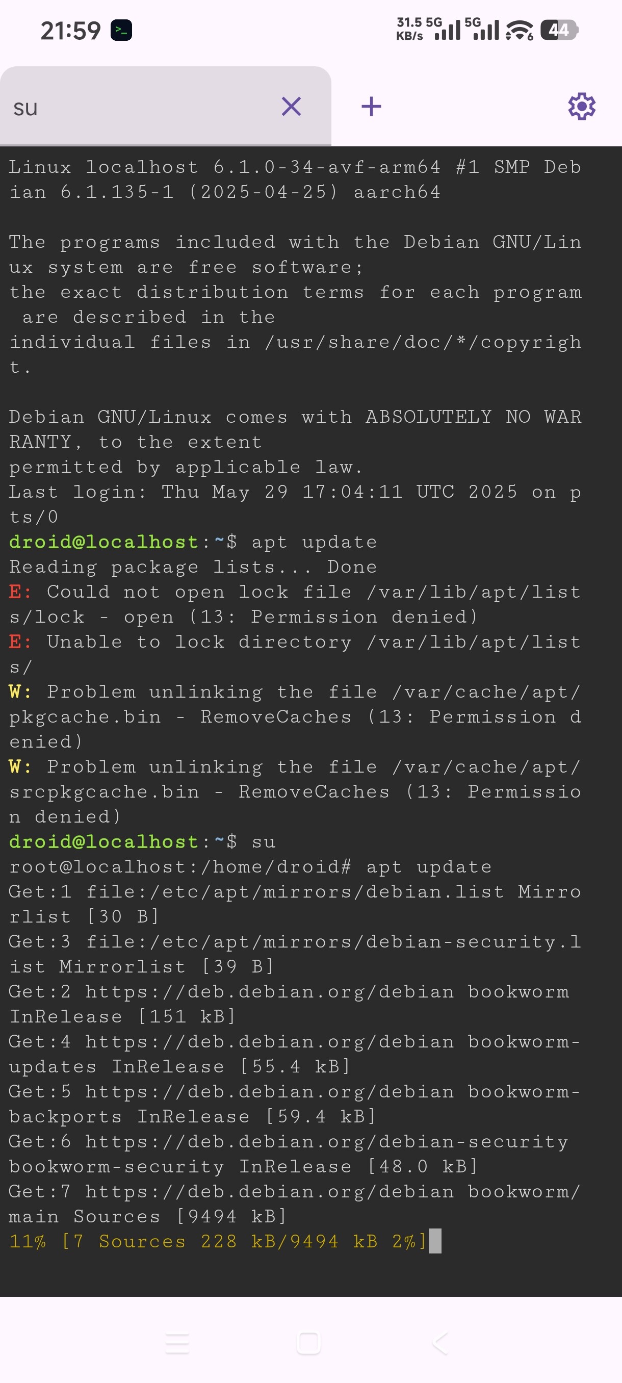Open the recents menu navigation button
Viewport: 622px width, 1383px height.
177,1343
